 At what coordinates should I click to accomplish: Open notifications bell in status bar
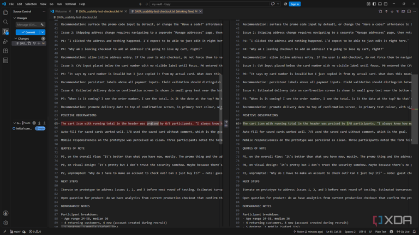point(414,232)
